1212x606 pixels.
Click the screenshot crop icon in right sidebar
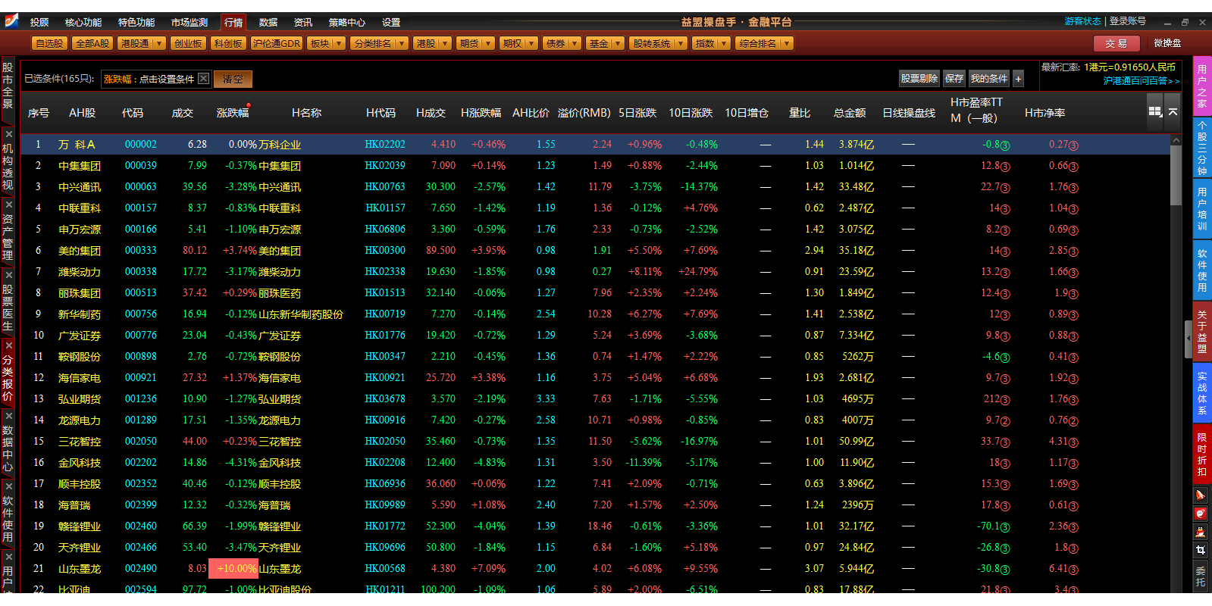1201,550
